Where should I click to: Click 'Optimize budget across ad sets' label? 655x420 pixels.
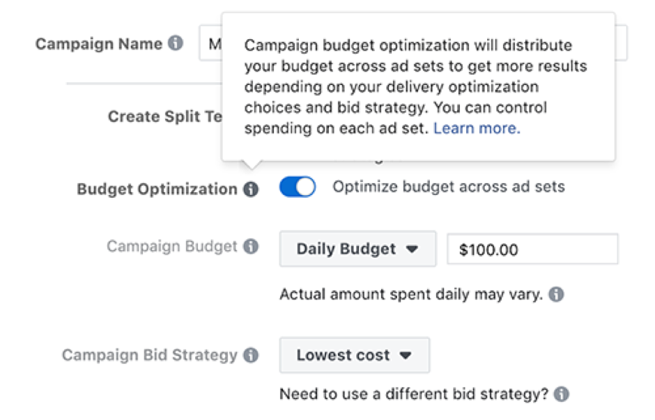[x=449, y=187]
